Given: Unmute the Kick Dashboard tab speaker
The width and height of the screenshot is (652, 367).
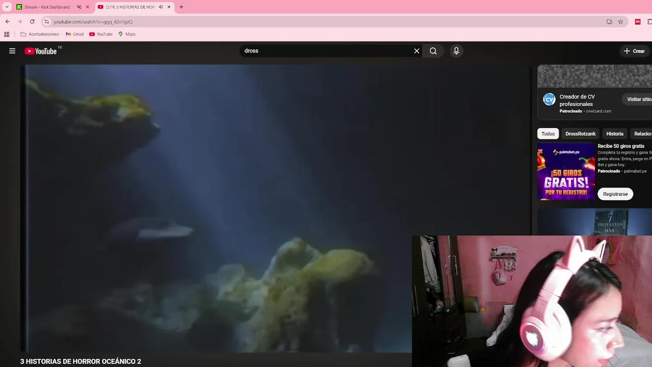Looking at the screenshot, I should (79, 7).
